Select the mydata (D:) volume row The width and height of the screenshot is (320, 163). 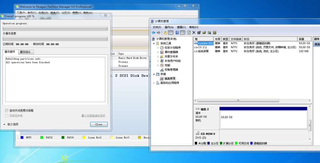[252, 43]
